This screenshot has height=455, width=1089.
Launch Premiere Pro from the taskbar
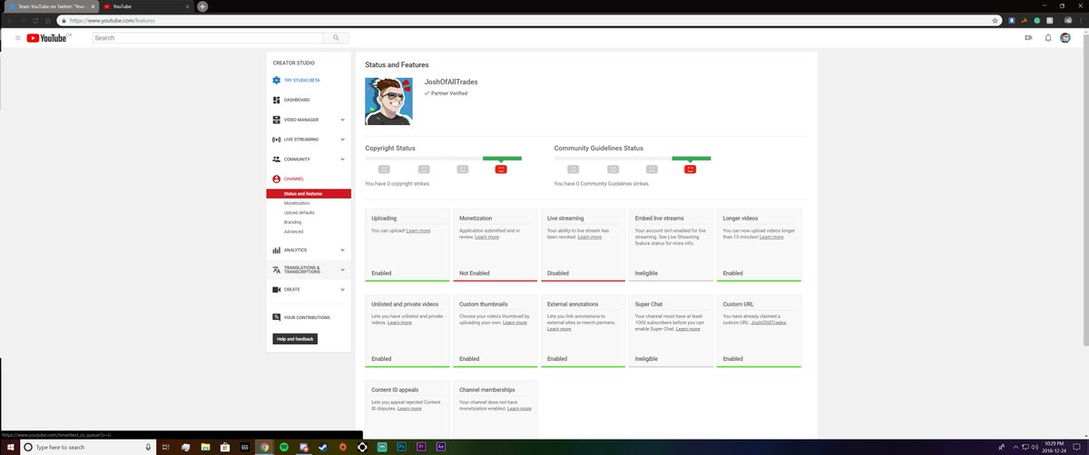pyautogui.click(x=422, y=448)
